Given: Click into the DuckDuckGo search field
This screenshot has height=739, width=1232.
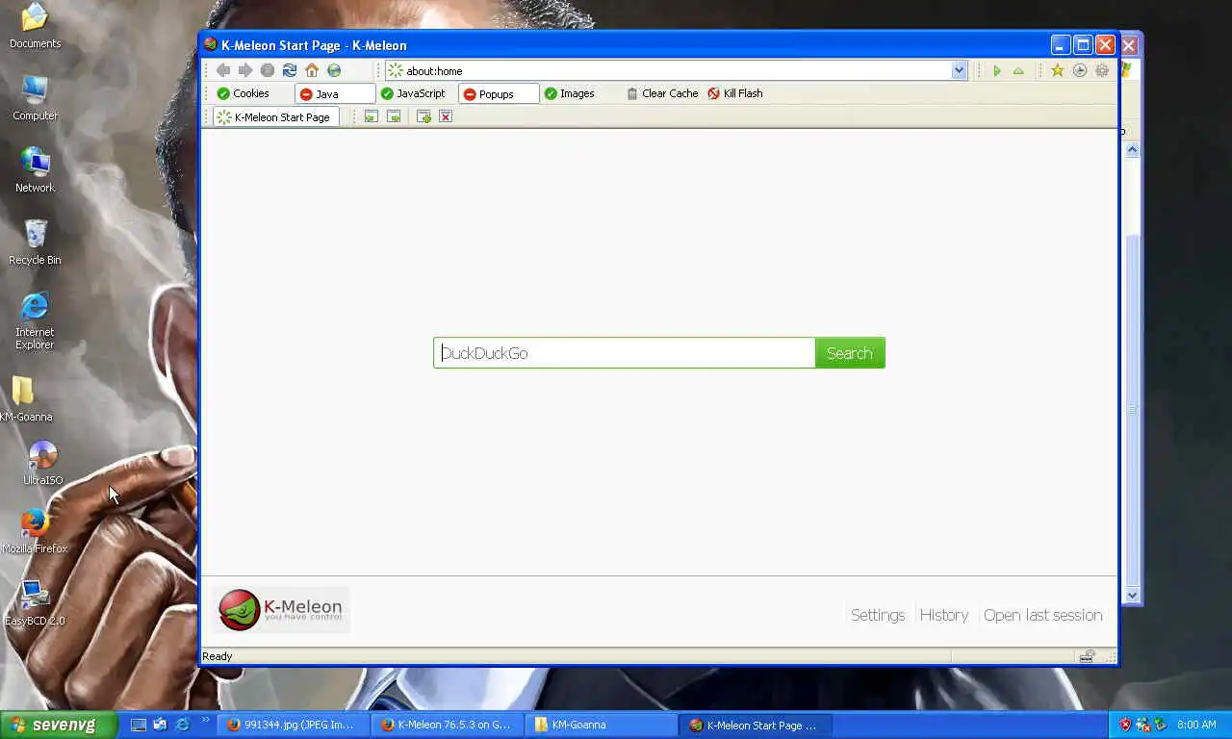Looking at the screenshot, I should point(625,353).
